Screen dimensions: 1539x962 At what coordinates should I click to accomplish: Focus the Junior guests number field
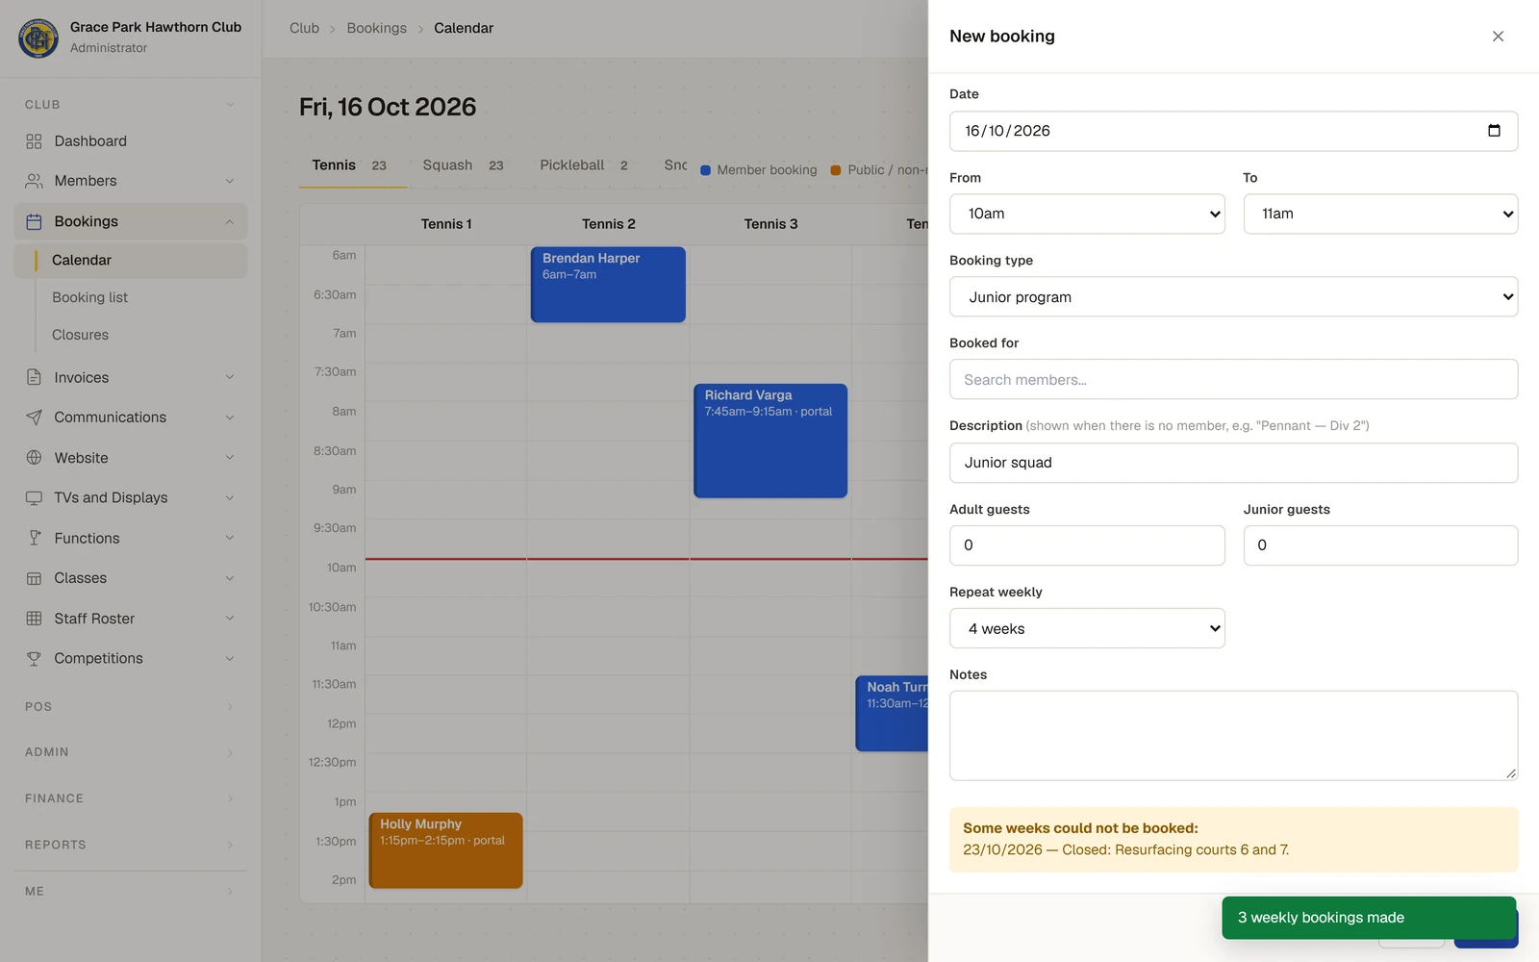click(x=1380, y=545)
